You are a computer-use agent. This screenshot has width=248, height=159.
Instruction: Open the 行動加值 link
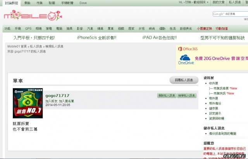coord(222,29)
